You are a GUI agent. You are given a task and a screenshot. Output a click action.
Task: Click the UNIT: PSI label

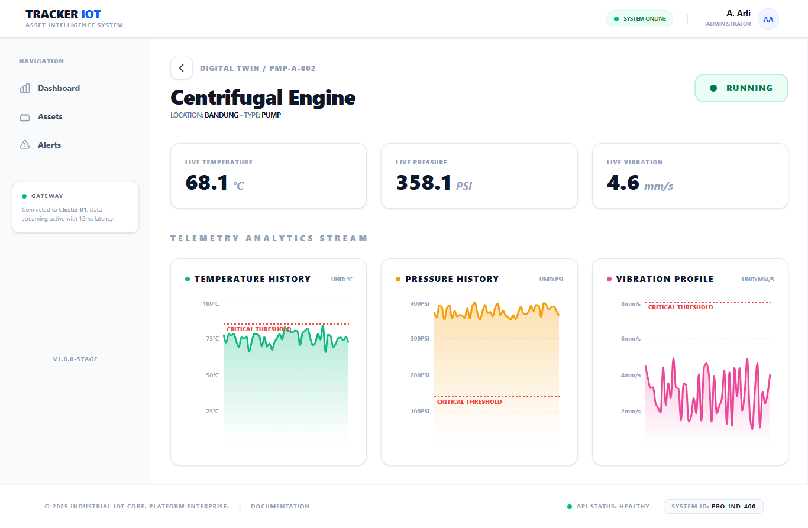coord(551,280)
